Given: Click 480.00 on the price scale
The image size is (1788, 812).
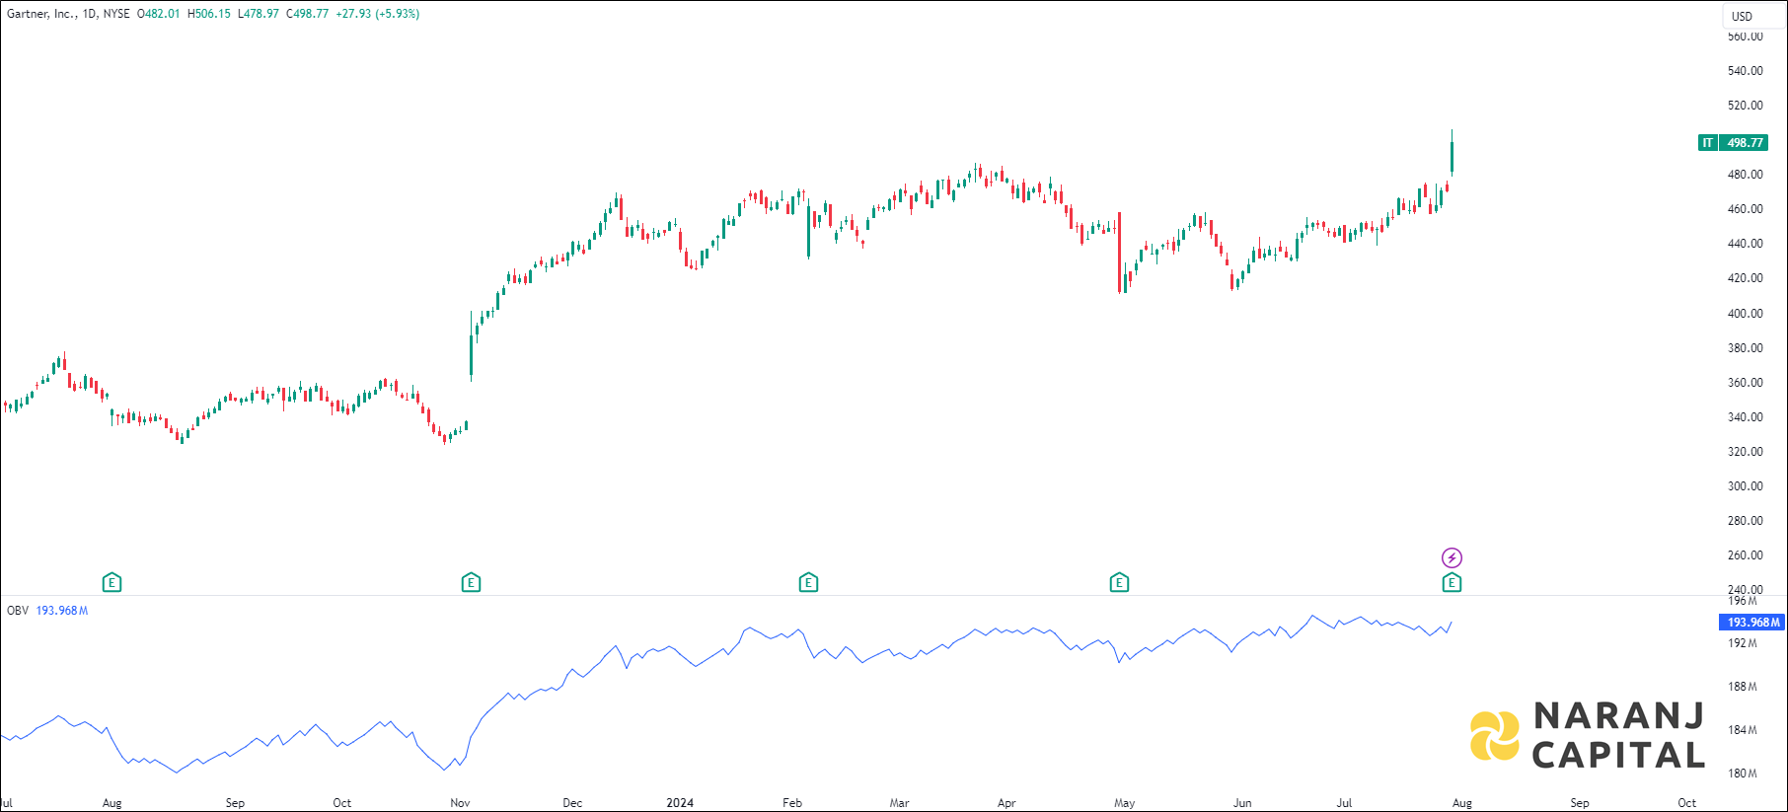Looking at the screenshot, I should (x=1745, y=175).
